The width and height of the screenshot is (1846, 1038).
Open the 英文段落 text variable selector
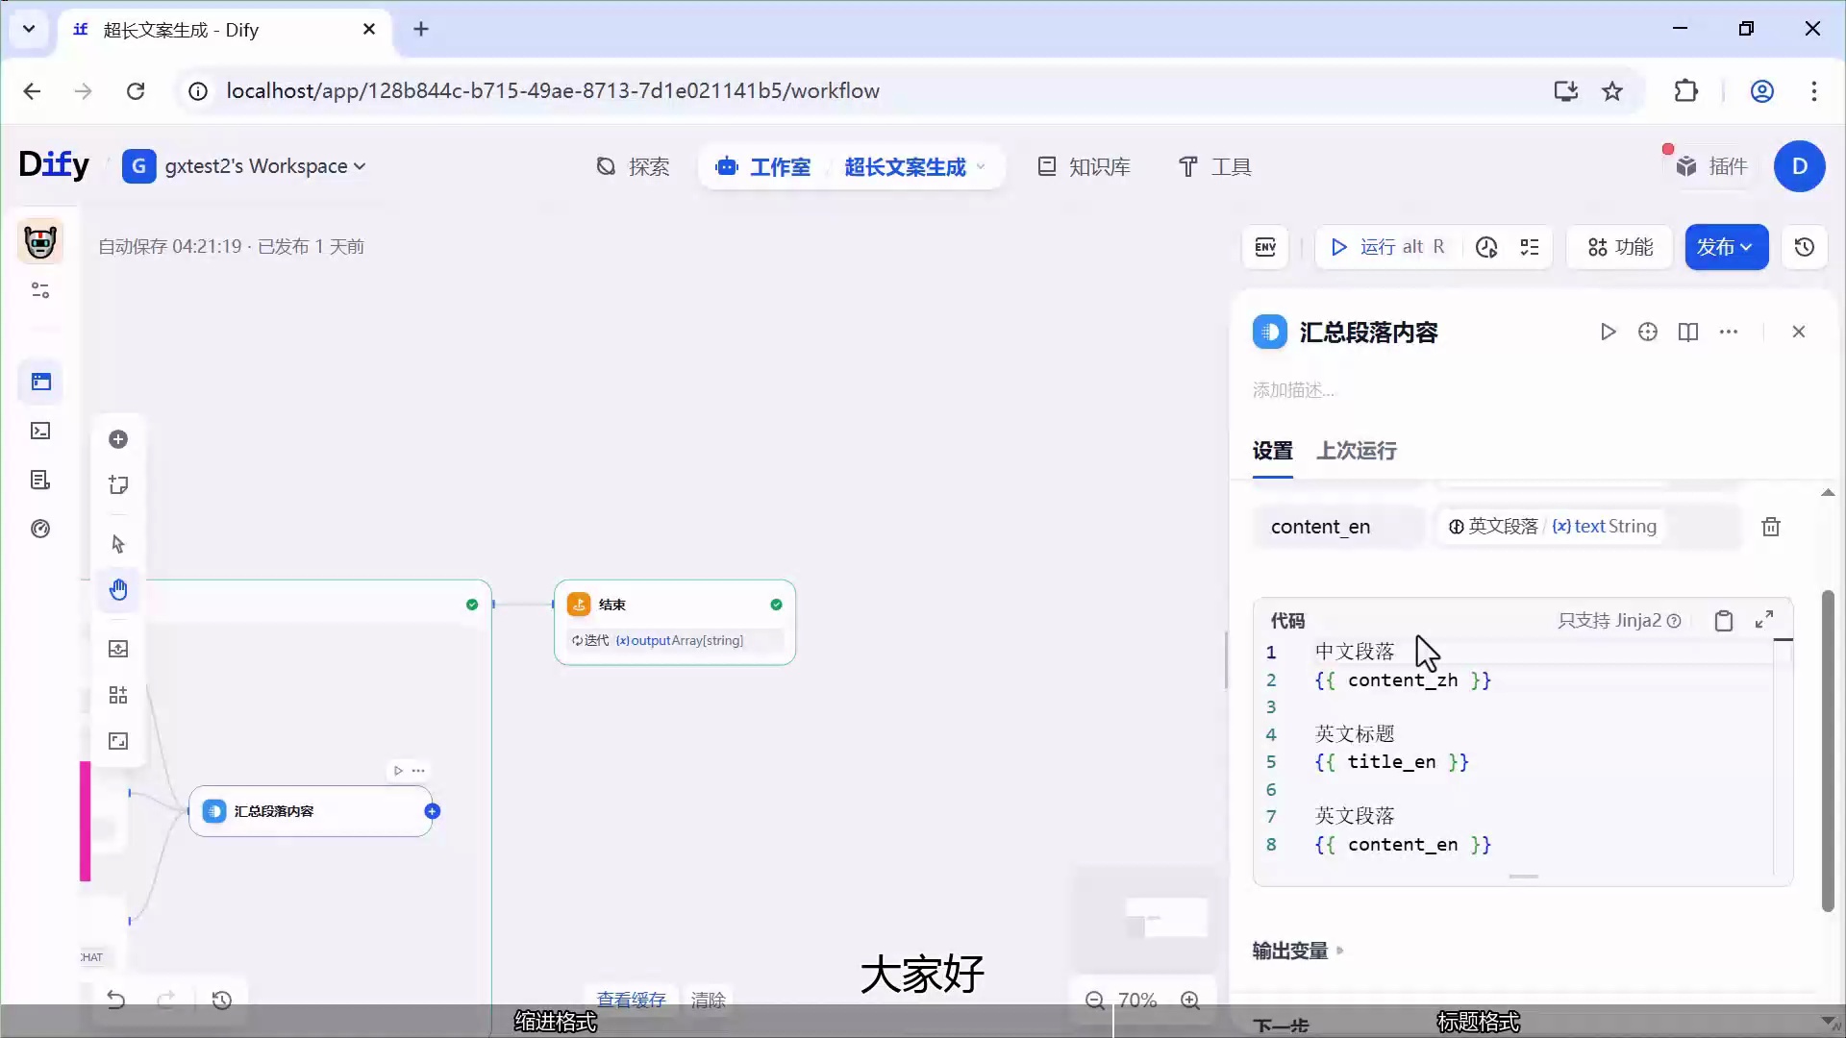pyautogui.click(x=1587, y=527)
